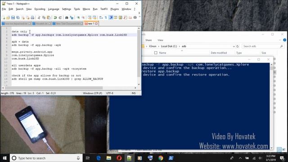Zoom in using the toolbar icon

pos(78,18)
